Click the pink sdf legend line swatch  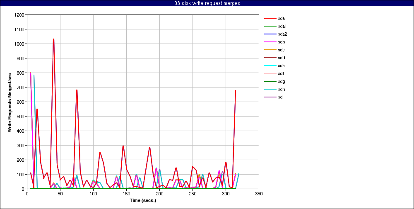tap(270, 73)
